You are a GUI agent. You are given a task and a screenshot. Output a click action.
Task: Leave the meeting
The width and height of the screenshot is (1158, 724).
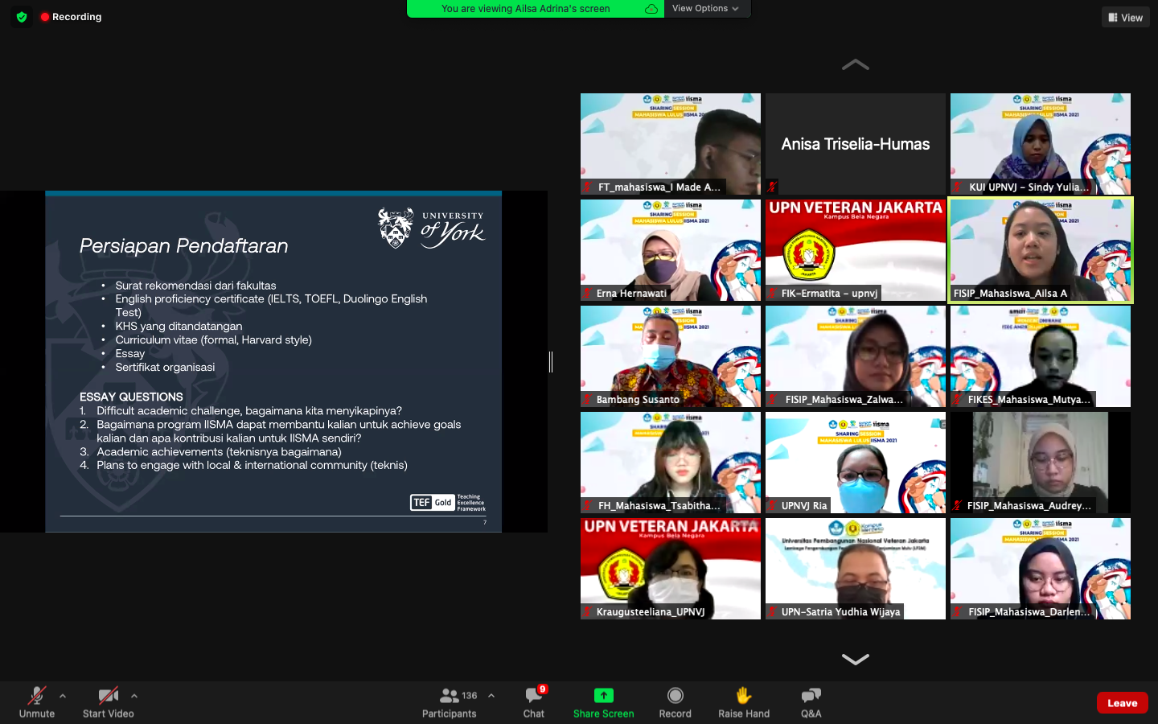pyautogui.click(x=1122, y=702)
